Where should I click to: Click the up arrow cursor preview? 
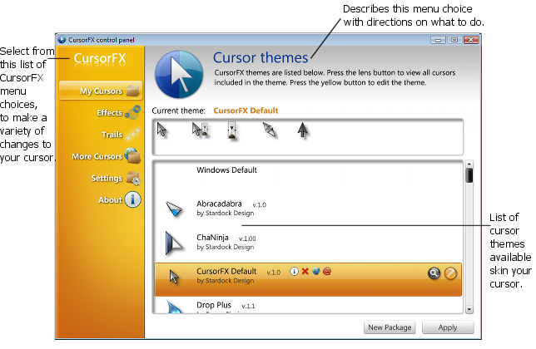coord(302,130)
